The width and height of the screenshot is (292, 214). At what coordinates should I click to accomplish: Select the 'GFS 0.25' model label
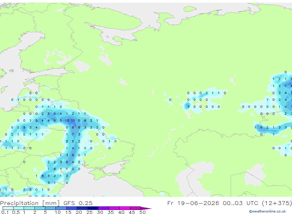point(78,203)
